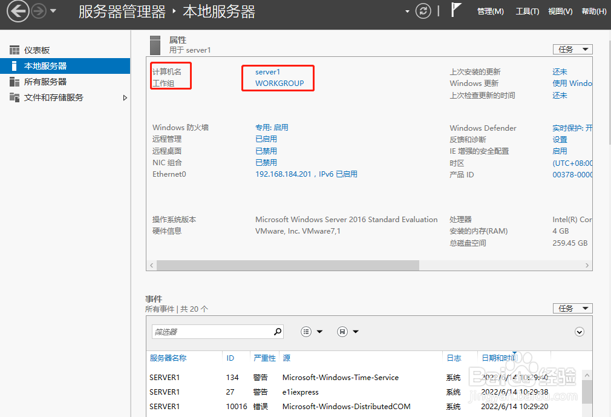The width and height of the screenshot is (611, 417).
Task: Click the WORKGROUP link
Action: (279, 84)
